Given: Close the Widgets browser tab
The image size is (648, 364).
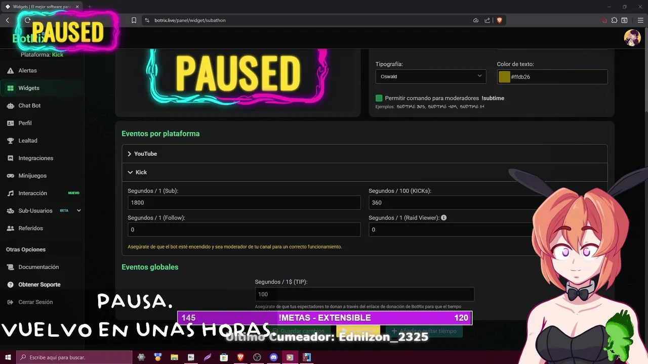Looking at the screenshot, I should click(77, 7).
